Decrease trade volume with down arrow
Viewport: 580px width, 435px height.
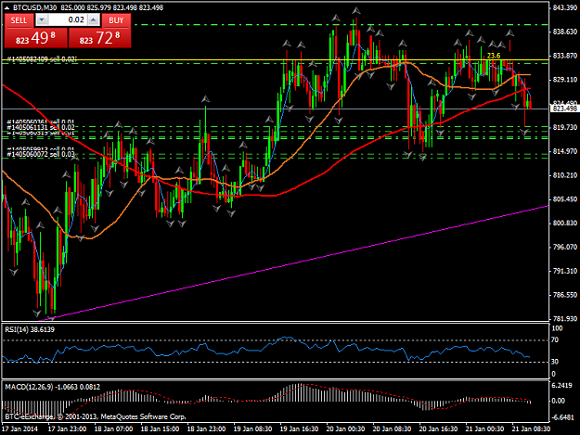pos(42,20)
